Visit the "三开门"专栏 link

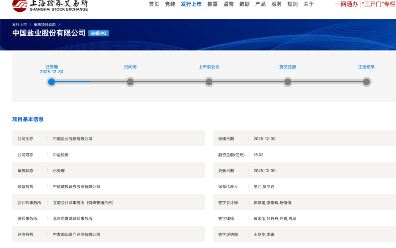coord(378,4)
